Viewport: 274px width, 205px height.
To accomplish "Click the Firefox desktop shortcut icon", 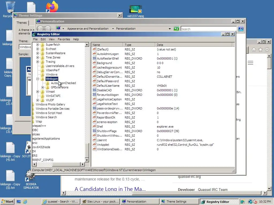I will tap(52, 6).
